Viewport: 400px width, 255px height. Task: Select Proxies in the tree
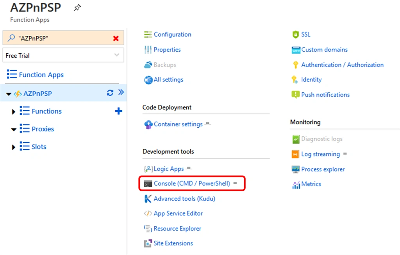coord(43,129)
